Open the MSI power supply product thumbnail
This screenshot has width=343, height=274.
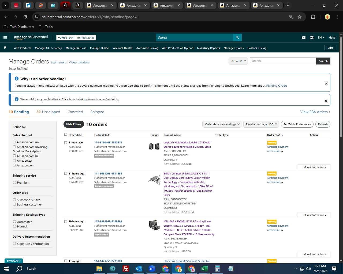(x=154, y=225)
